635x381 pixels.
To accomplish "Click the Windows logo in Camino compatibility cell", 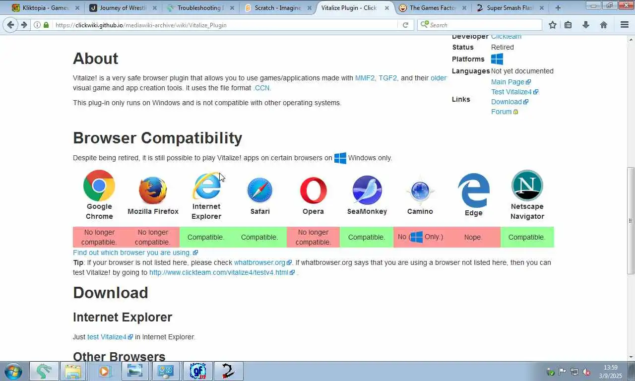I will (x=417, y=237).
